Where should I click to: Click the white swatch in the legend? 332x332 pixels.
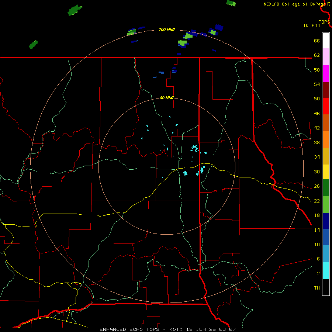[326, 41]
